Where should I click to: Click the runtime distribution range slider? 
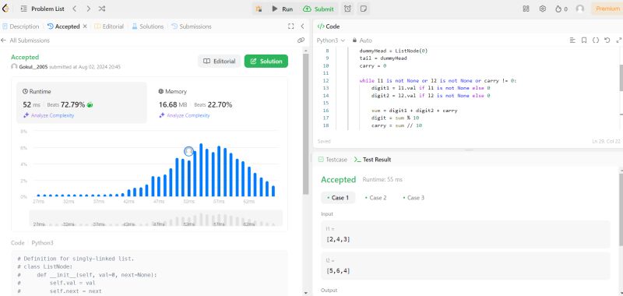tap(156, 219)
